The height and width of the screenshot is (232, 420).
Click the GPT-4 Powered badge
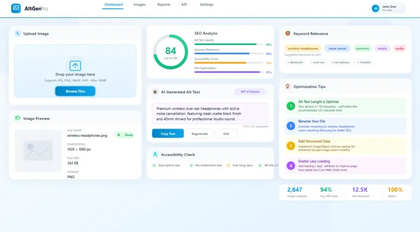pos(250,92)
